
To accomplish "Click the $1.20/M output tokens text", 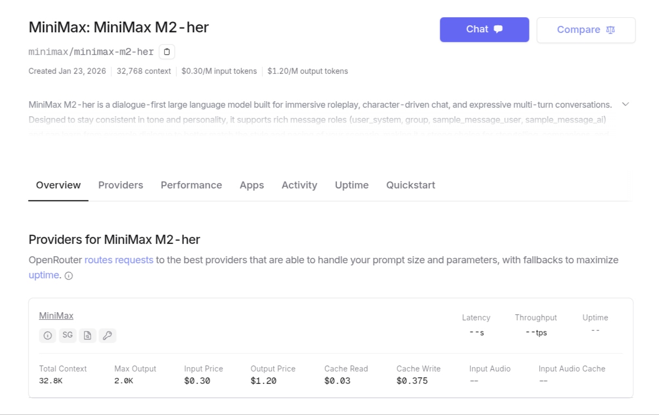I will (308, 71).
